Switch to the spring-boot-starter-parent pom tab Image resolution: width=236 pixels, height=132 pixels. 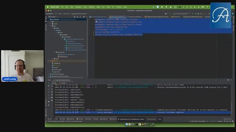point(156,17)
